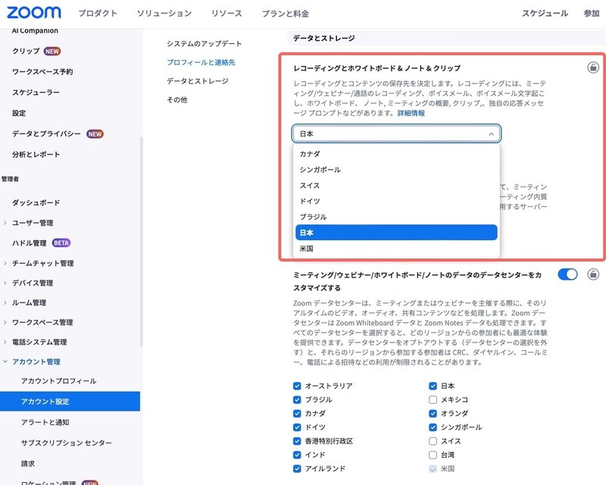The image size is (606, 485).
Task: Jump to システムのアップデート section
Action: tap(204, 44)
